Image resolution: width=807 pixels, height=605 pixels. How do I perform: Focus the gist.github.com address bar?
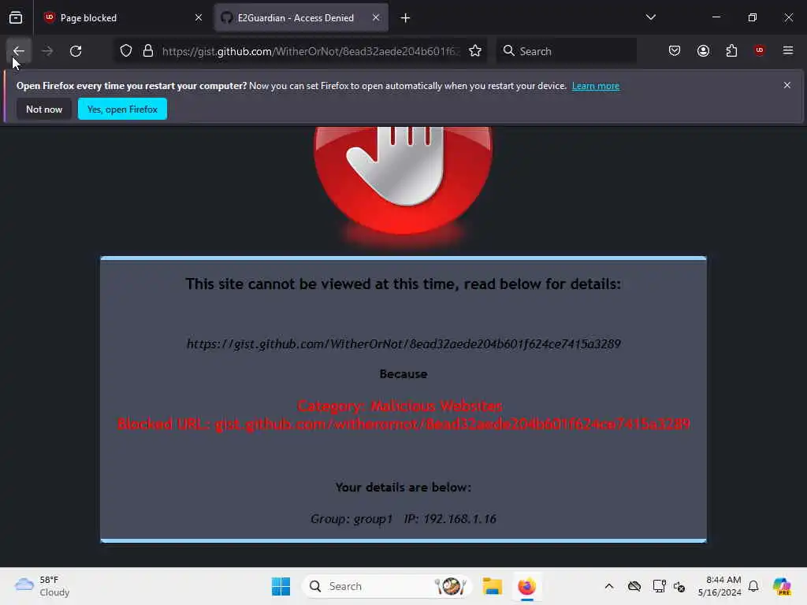point(309,51)
